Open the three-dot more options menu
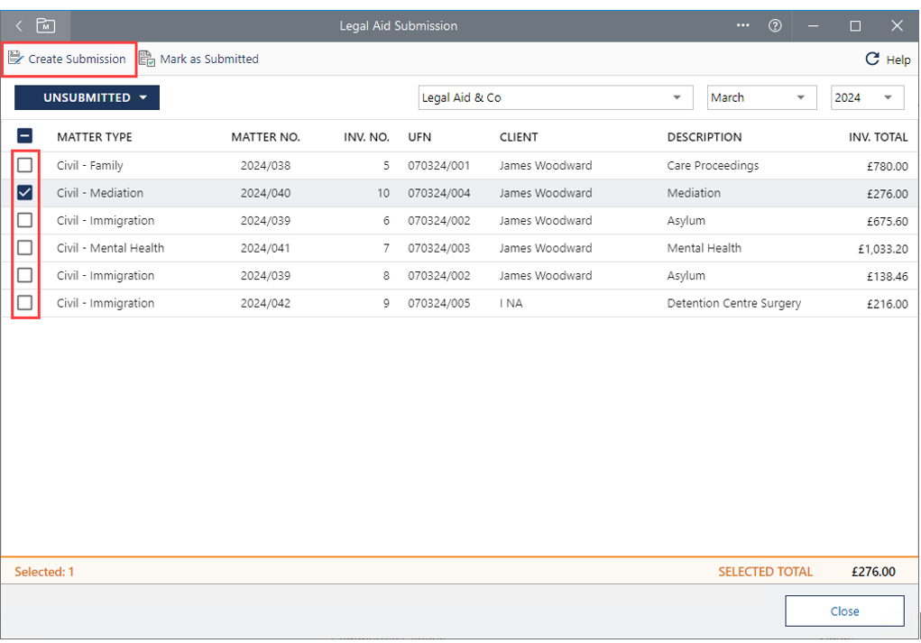The width and height of the screenshot is (921, 643). 743,26
